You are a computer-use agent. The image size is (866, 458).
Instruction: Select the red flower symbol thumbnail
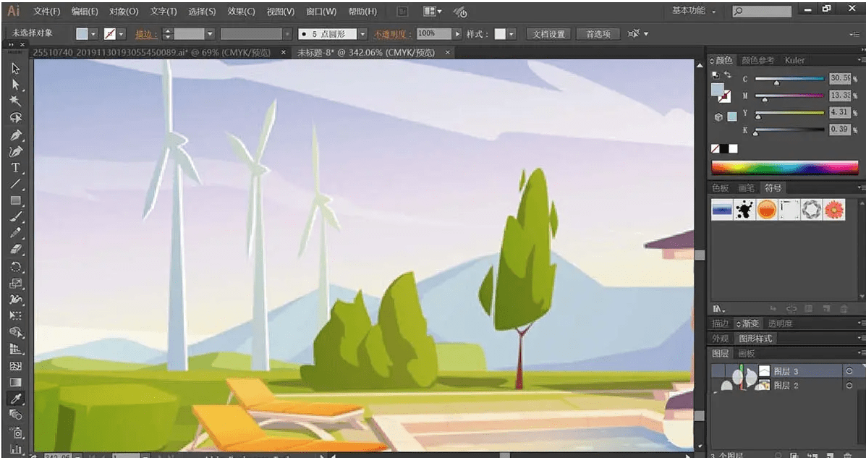pos(834,209)
